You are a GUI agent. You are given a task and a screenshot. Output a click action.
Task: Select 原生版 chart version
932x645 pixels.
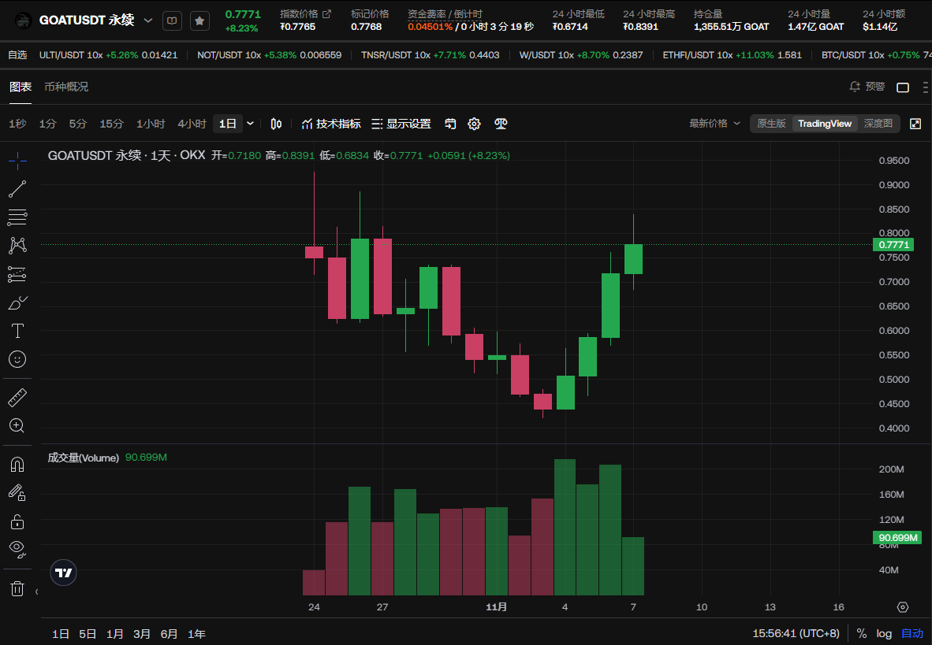[771, 124]
